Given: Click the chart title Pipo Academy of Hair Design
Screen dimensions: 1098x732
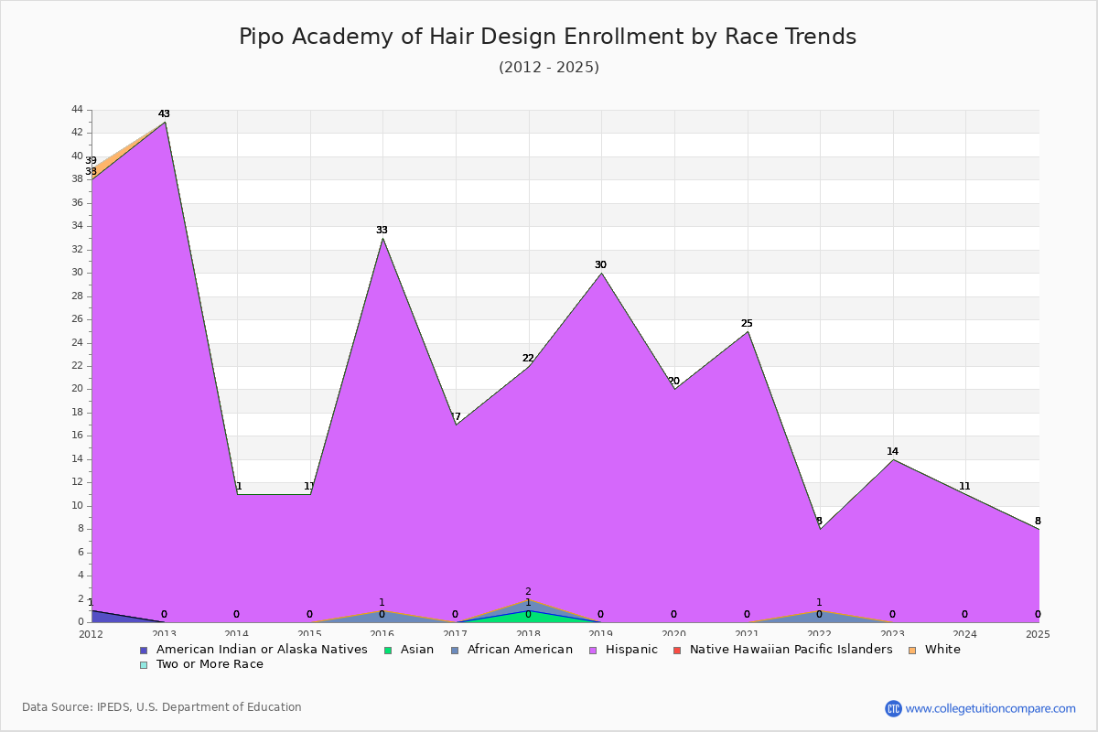Looking at the screenshot, I should 547,37.
